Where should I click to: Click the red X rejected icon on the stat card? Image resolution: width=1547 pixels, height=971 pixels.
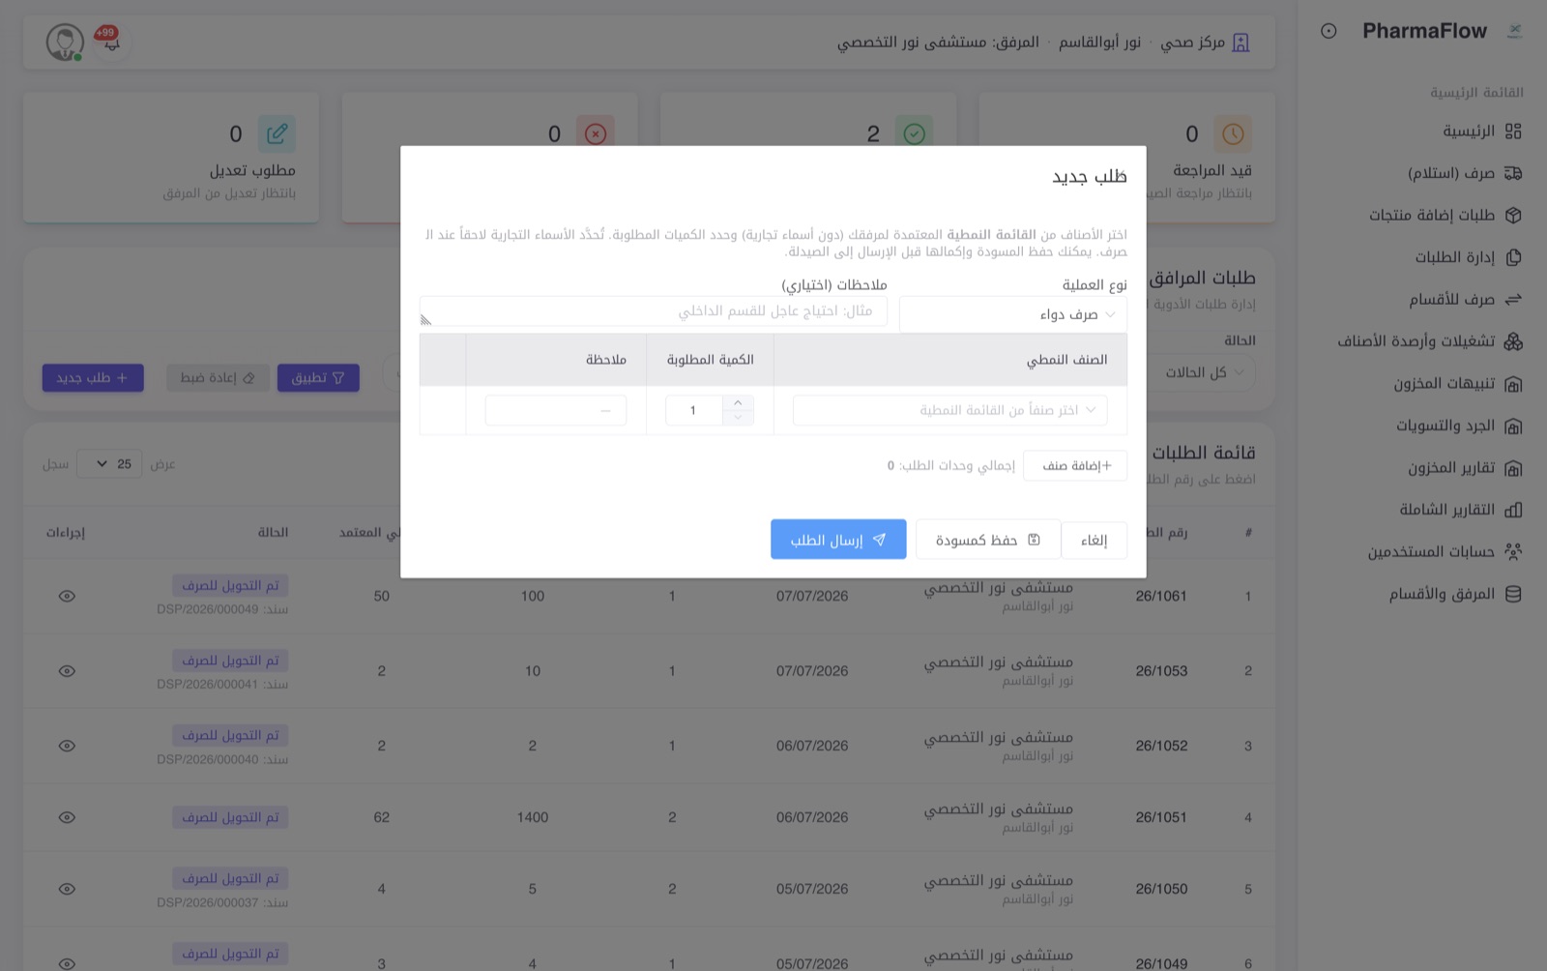(596, 133)
